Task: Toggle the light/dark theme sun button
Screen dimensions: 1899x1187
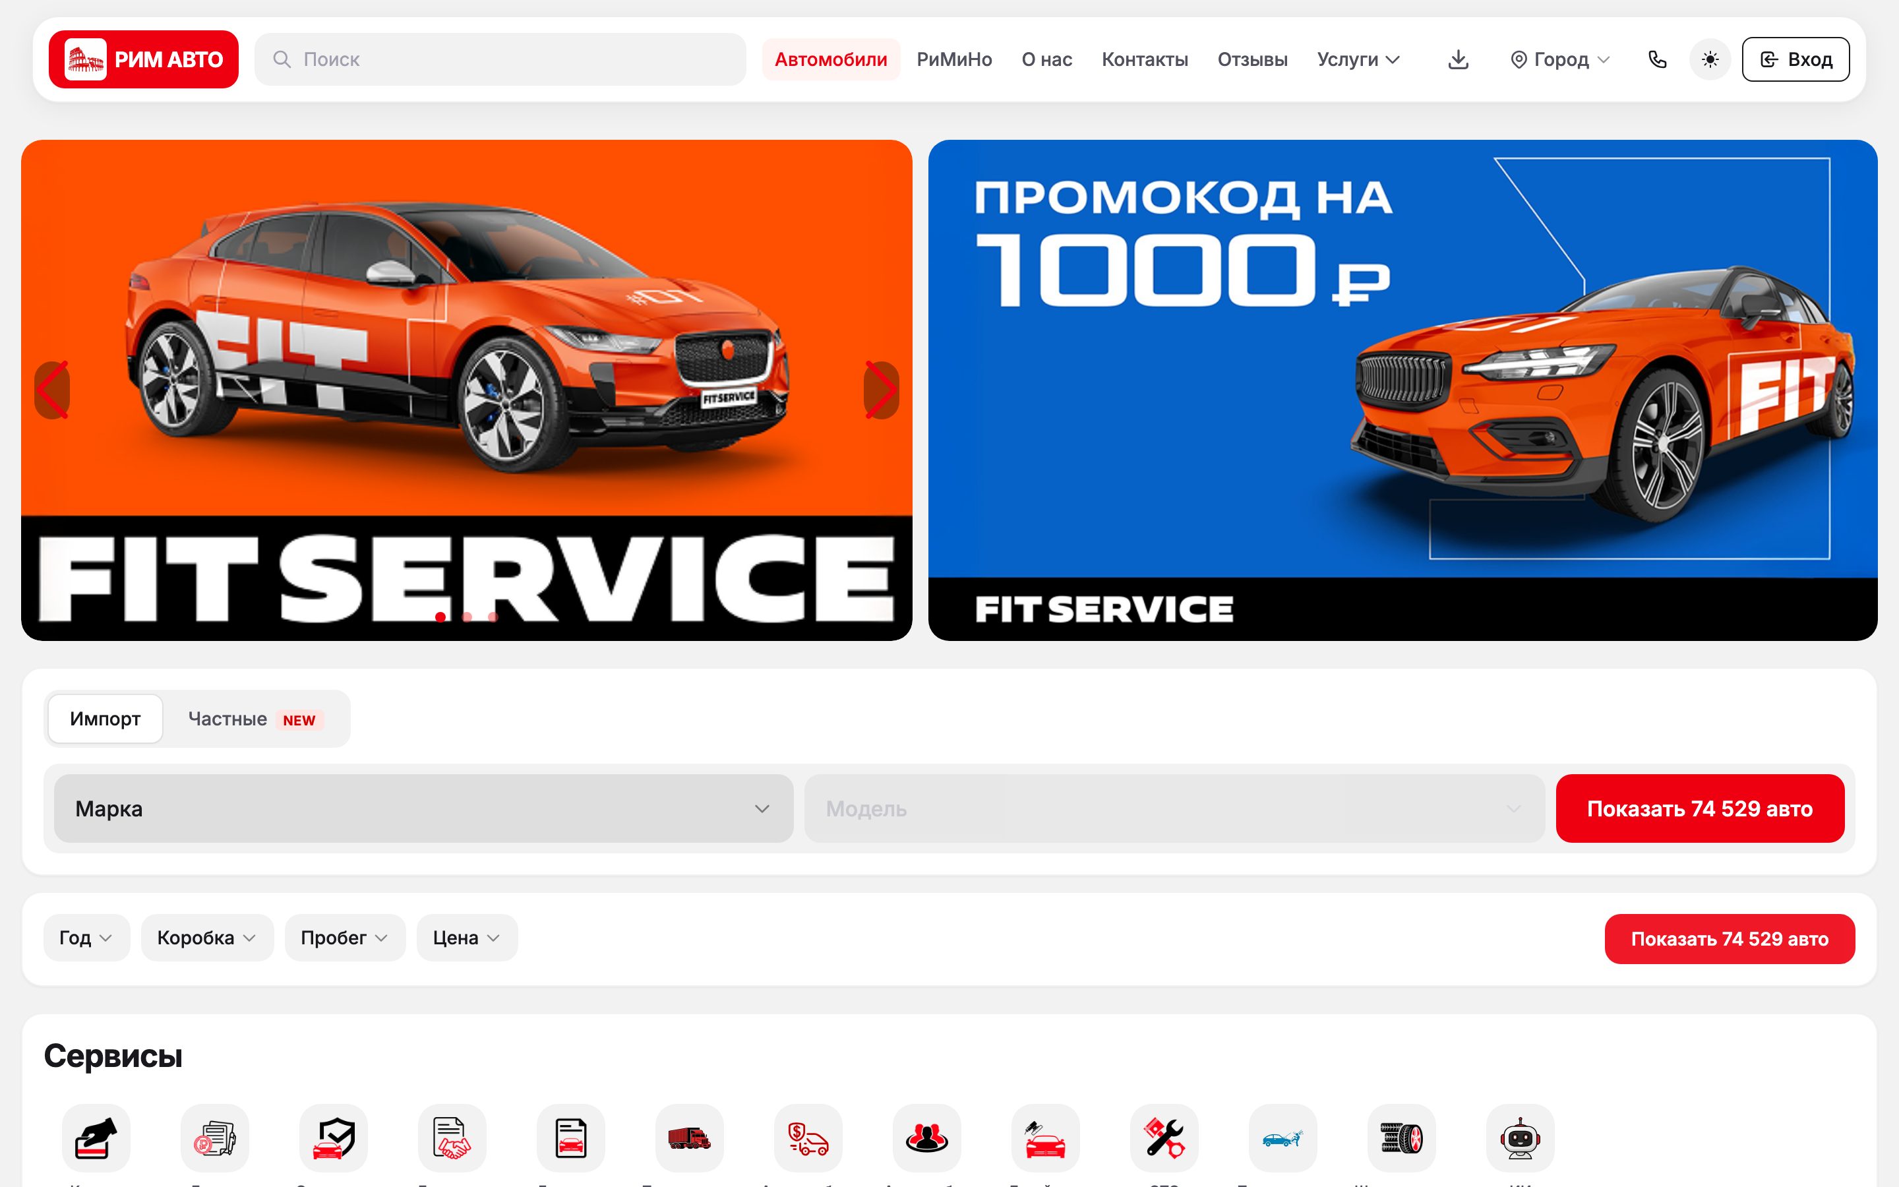Action: coord(1710,59)
